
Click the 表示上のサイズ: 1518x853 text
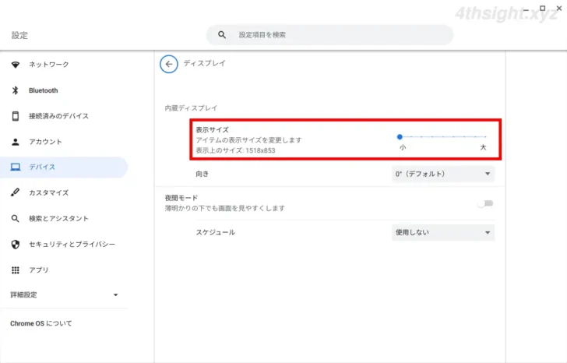pos(235,150)
